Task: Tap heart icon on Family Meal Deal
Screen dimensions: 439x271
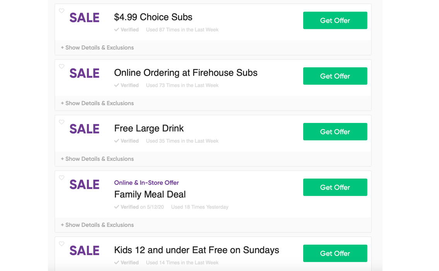Action: pos(61,178)
